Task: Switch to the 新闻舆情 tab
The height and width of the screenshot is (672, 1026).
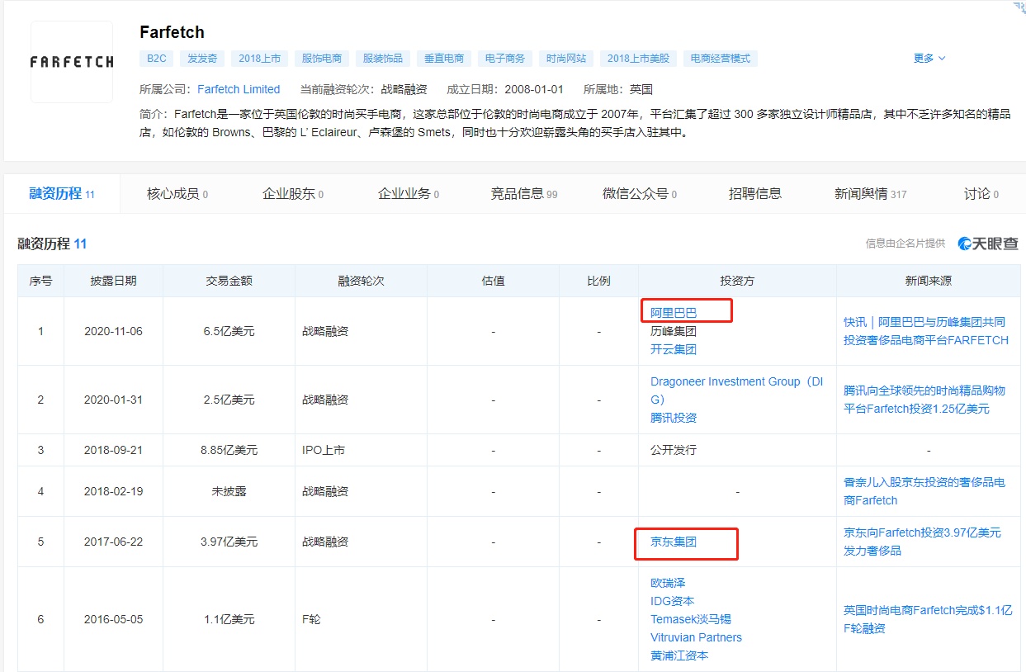Action: point(871,194)
